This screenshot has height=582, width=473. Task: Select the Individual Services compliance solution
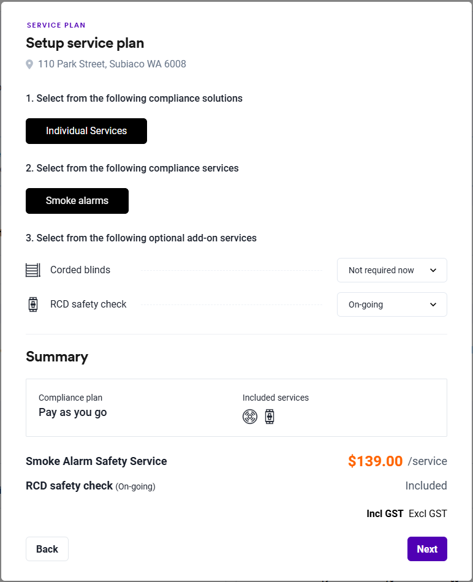pos(86,131)
